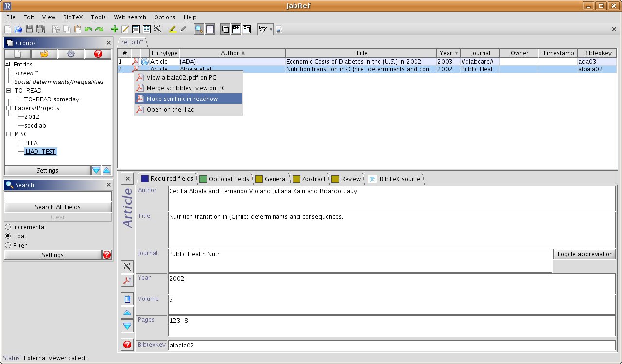The width and height of the screenshot is (622, 364).
Task: Choose Open on the iliad
Action: pos(188,109)
